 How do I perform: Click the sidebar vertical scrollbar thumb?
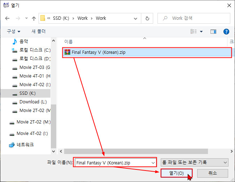53,126
